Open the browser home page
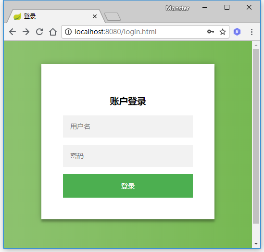 point(53,32)
